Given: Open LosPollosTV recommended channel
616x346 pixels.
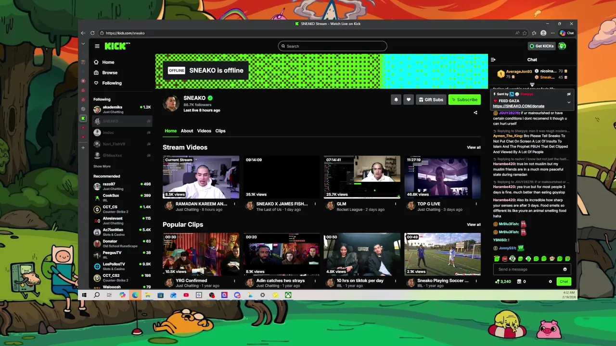Looking at the screenshot, I should pyautogui.click(x=122, y=266).
